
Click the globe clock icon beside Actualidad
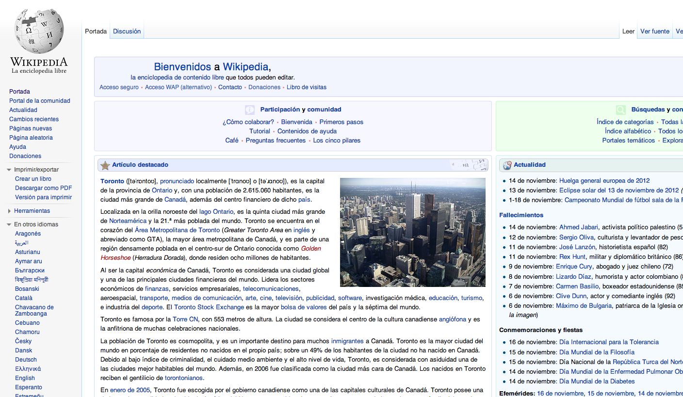(507, 165)
